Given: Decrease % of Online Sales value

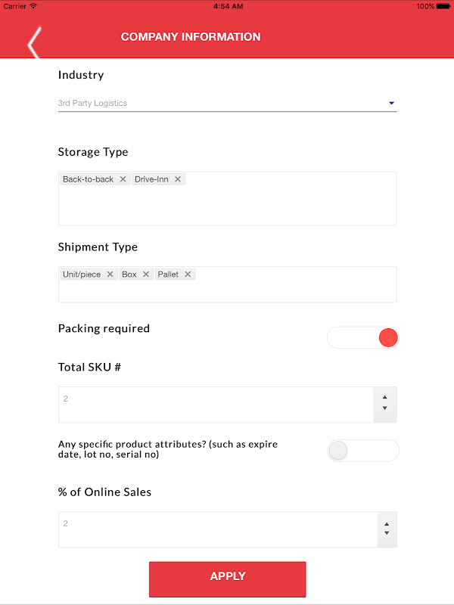Looking at the screenshot, I should (387, 534).
